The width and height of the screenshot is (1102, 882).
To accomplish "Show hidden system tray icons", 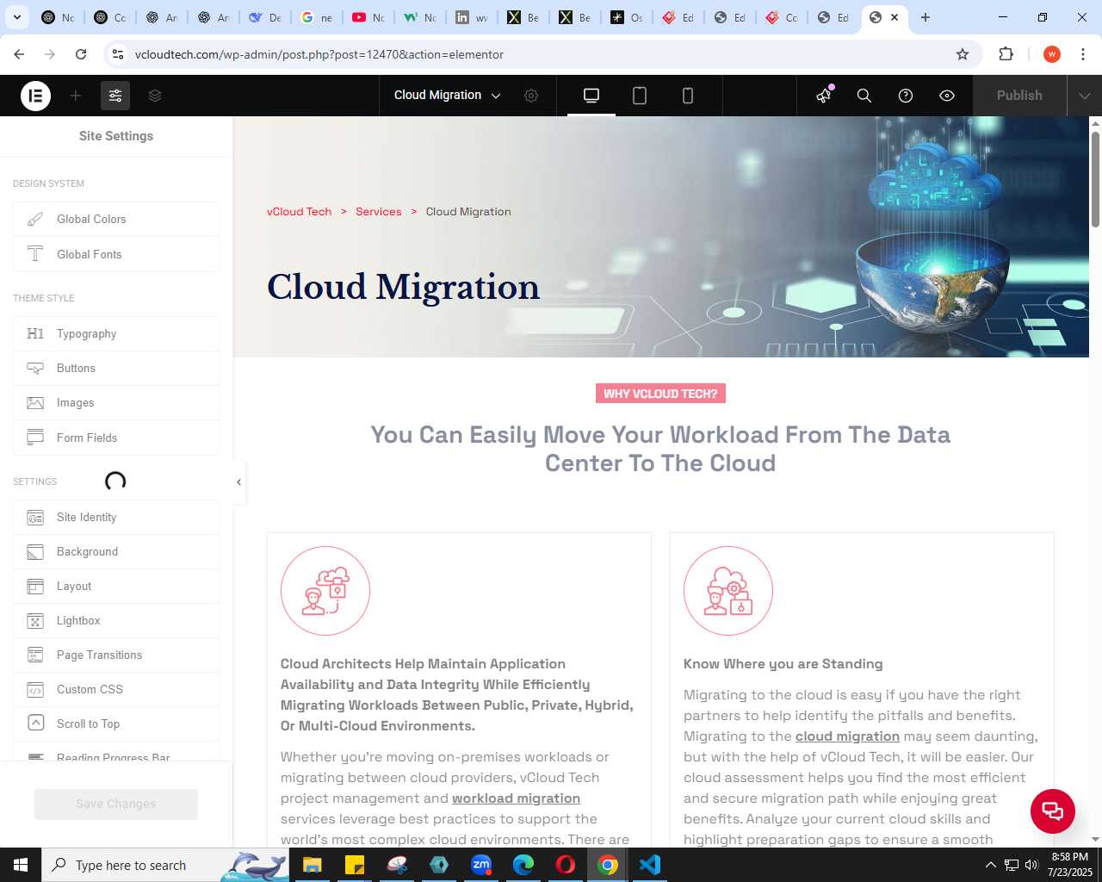I will (990, 865).
